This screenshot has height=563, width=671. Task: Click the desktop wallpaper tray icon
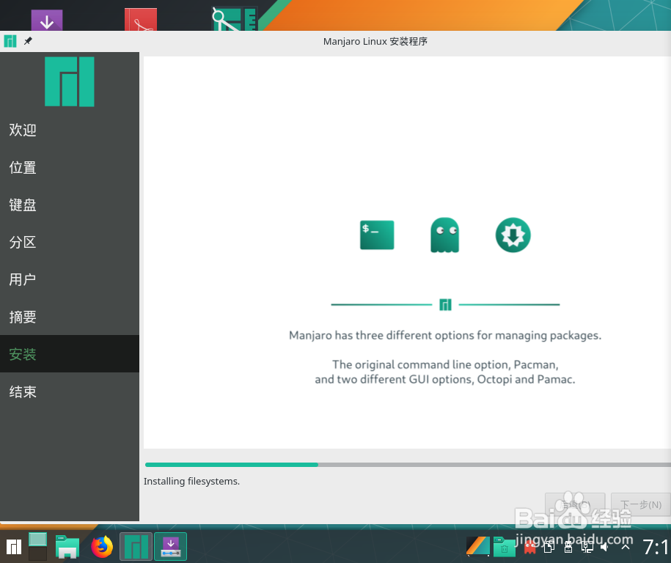coord(478,546)
